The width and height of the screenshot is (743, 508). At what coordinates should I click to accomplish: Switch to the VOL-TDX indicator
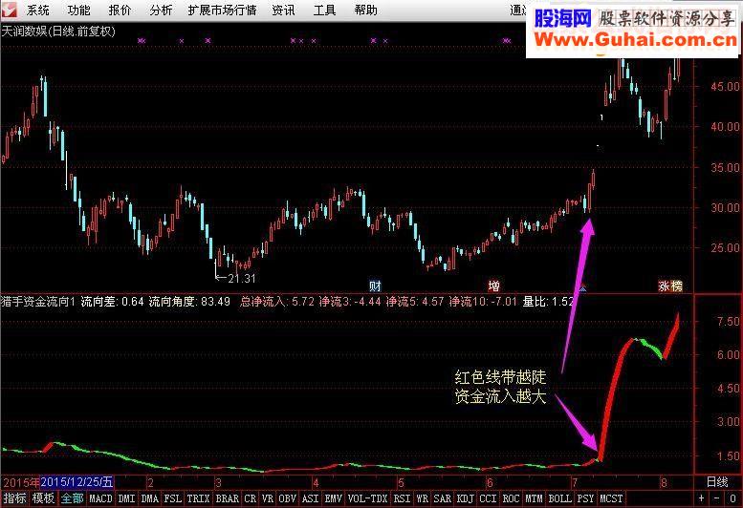point(368,498)
